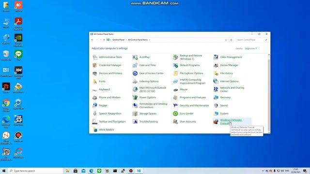Open the Fonts icon

tap(95, 81)
